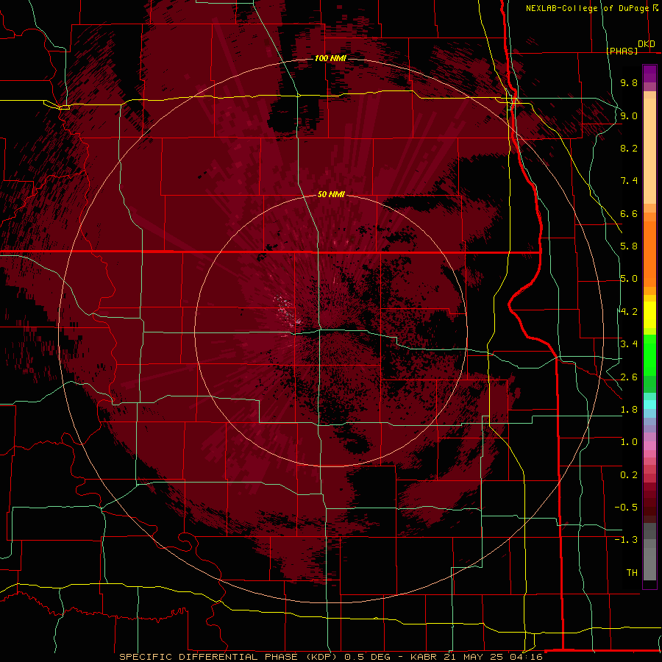Viewport: 662px width, 662px height.
Task: Click the DKD product code label
Action: click(647, 44)
